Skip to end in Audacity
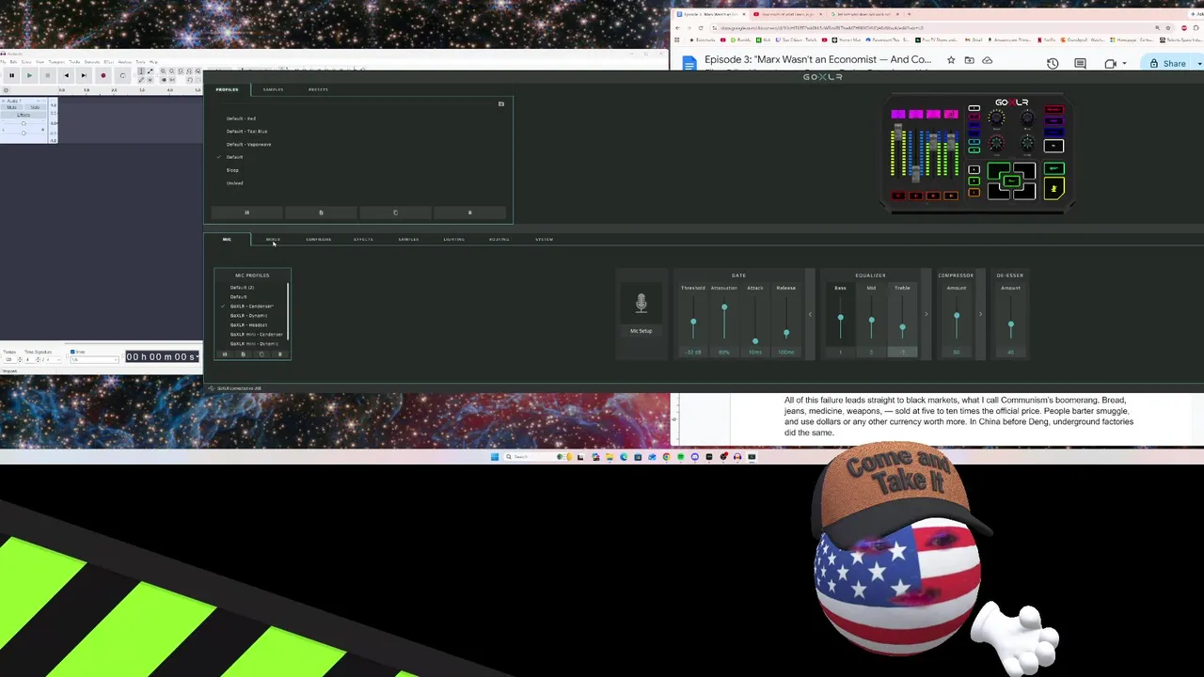Viewport: 1204px width, 677px height. (84, 75)
